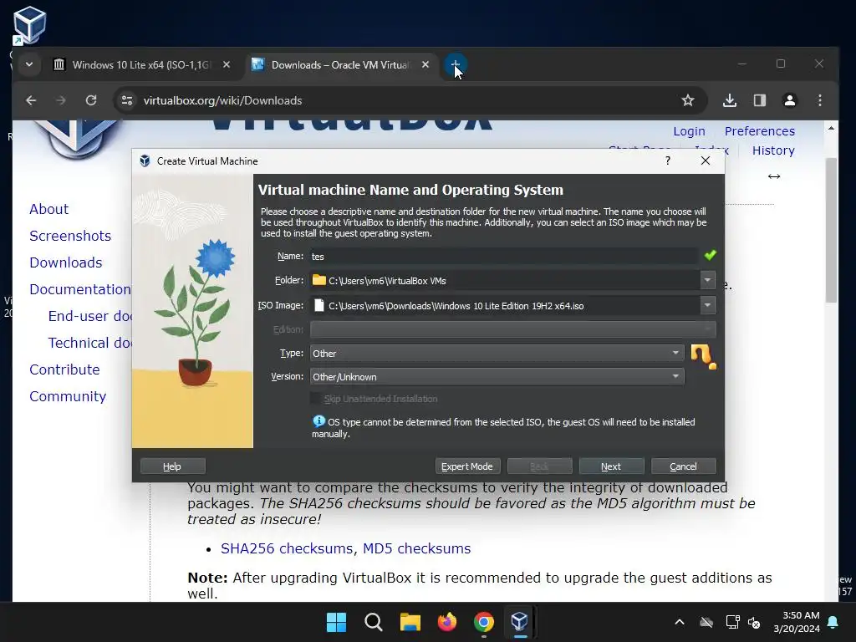The image size is (856, 642).
Task: Click the yellow folder icon in Folder field
Action: 318,280
